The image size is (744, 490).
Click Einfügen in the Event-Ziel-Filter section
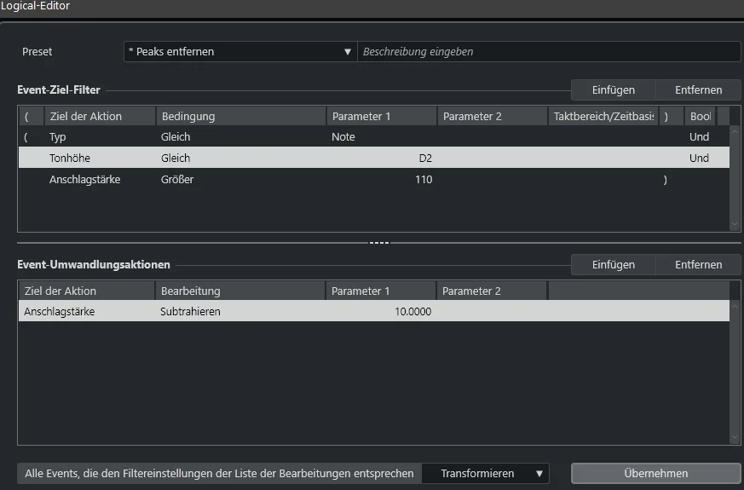tap(613, 90)
